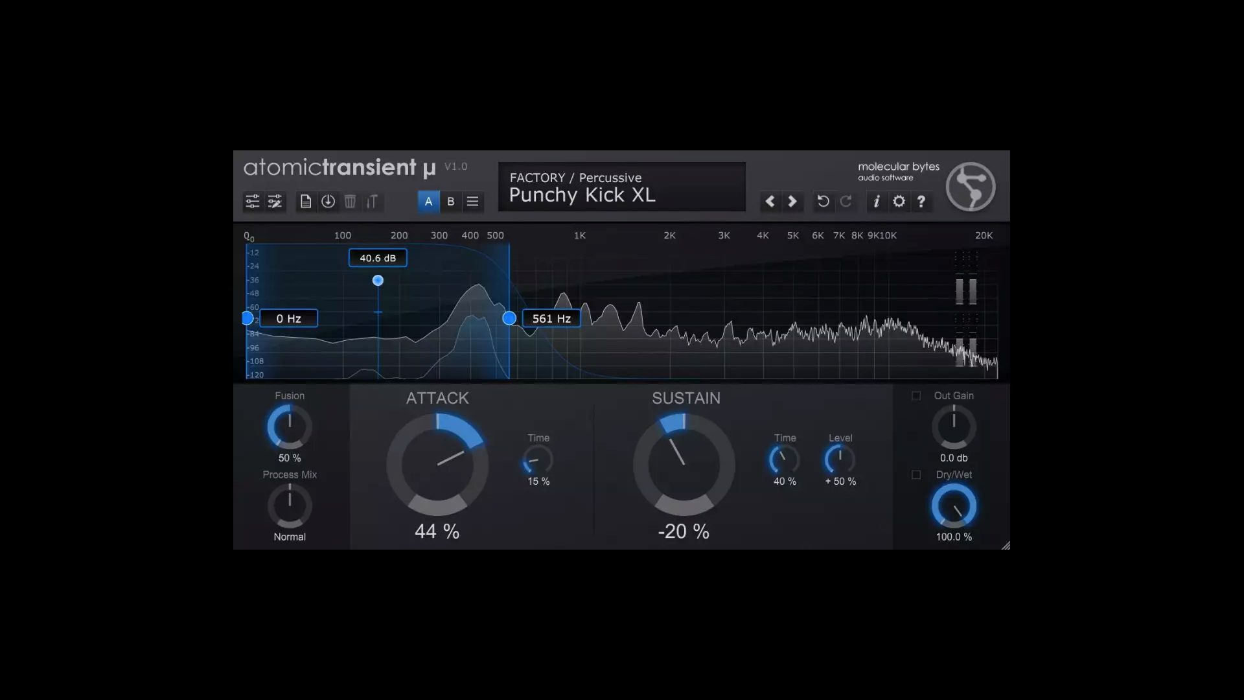This screenshot has height=700, width=1244.
Task: Open the A/B hamburger menu
Action: coord(473,202)
